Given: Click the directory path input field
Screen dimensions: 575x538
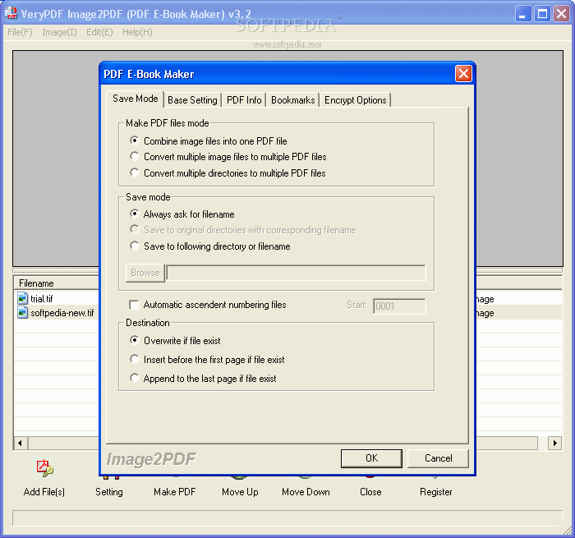Looking at the screenshot, I should (296, 273).
